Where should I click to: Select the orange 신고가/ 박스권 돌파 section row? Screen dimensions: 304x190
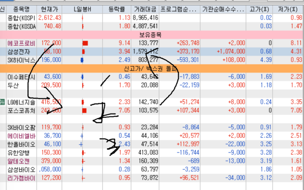(152, 68)
